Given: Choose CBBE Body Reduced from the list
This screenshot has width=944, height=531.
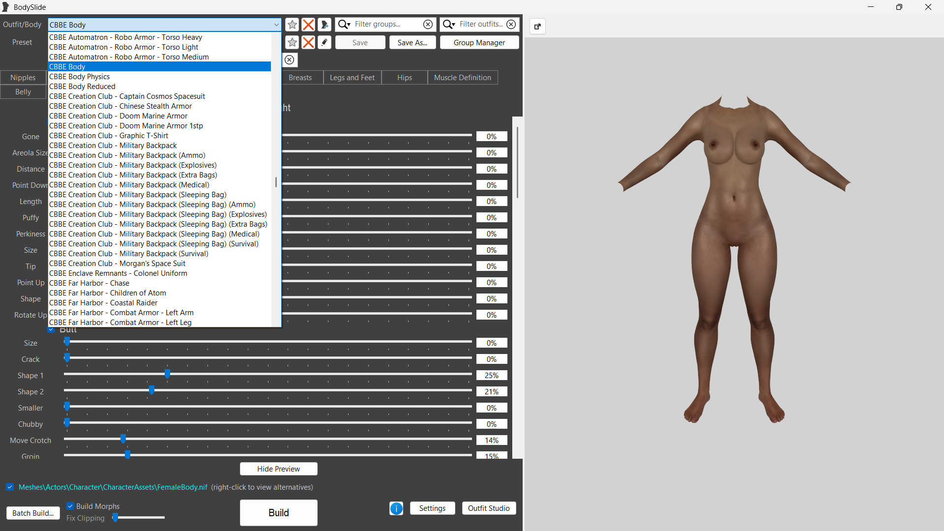Looking at the screenshot, I should coord(160,87).
